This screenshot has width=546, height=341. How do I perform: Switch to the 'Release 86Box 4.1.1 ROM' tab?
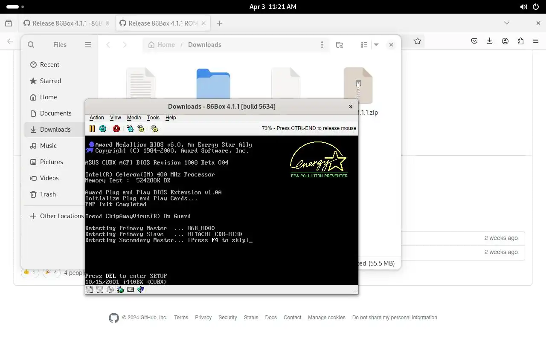(163, 23)
